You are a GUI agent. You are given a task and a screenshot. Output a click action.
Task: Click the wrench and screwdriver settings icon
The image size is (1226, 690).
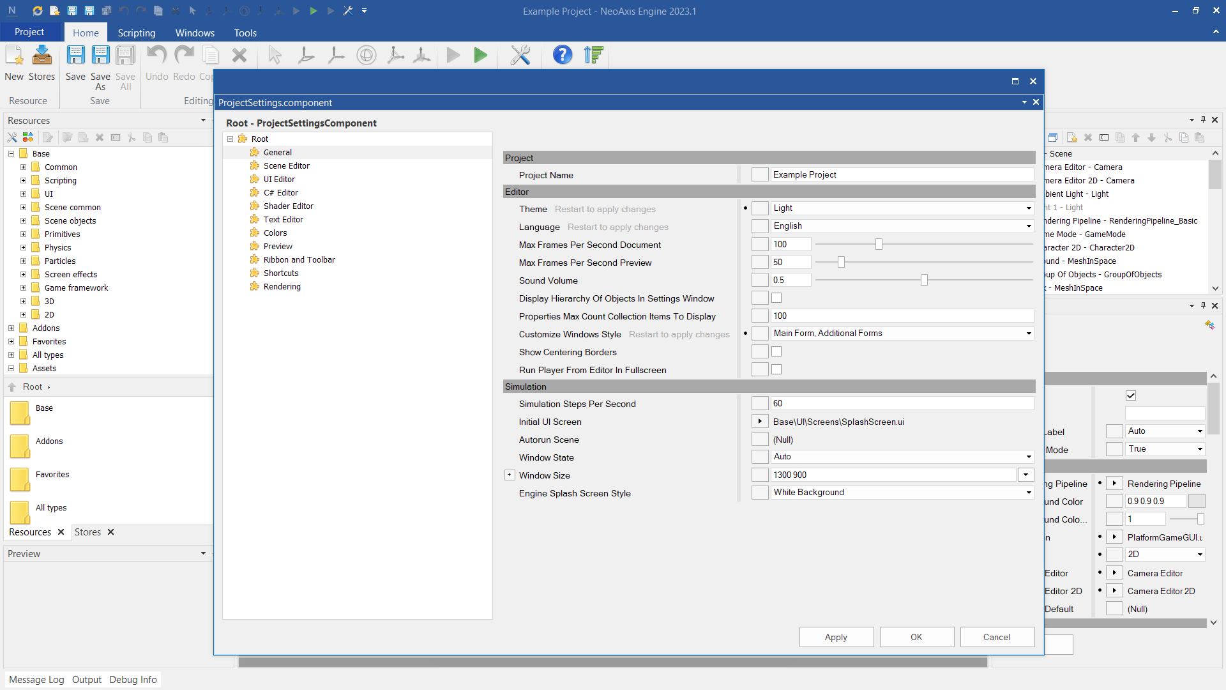click(520, 56)
